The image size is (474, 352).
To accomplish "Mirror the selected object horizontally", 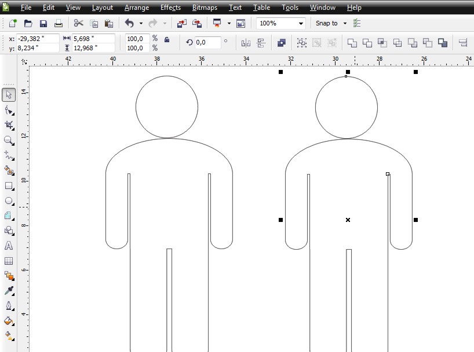I will click(245, 42).
